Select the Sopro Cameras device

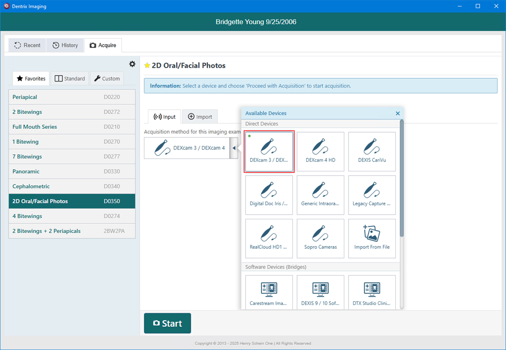(320, 238)
